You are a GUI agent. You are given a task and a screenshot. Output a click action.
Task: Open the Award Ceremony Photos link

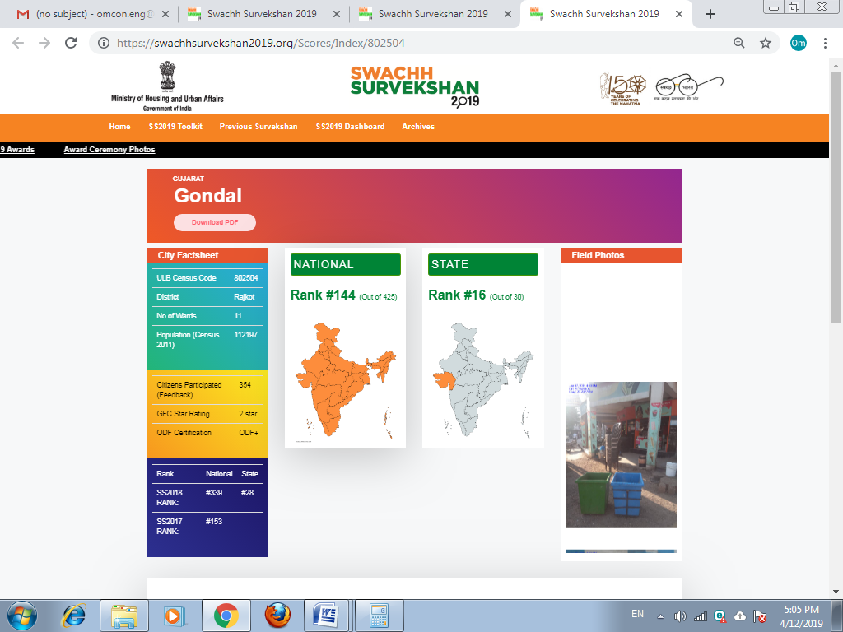(x=109, y=149)
